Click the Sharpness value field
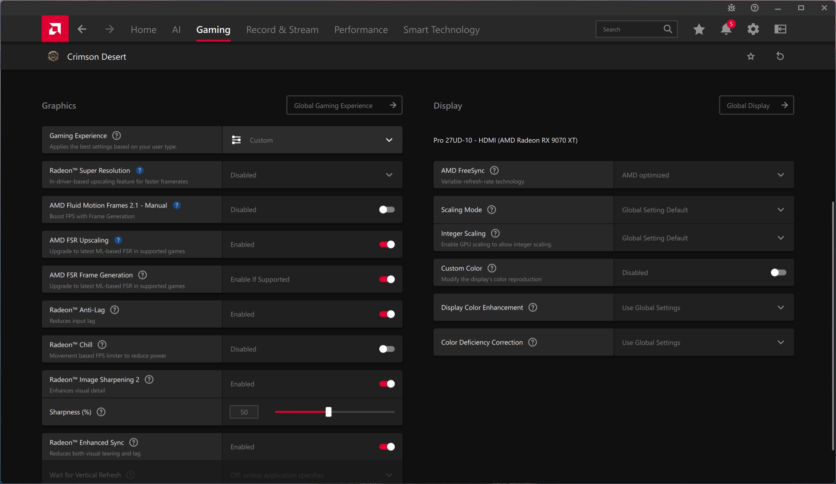The width and height of the screenshot is (836, 484). click(244, 412)
